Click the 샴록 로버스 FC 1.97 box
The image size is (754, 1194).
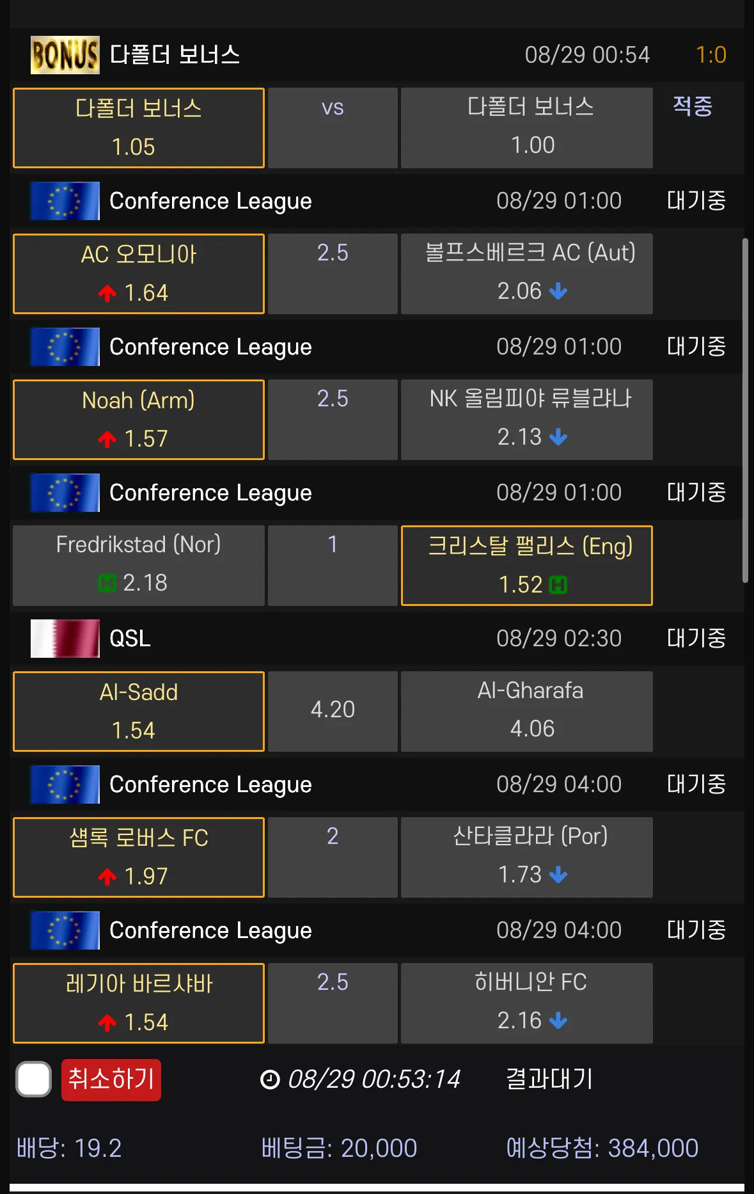click(x=139, y=857)
